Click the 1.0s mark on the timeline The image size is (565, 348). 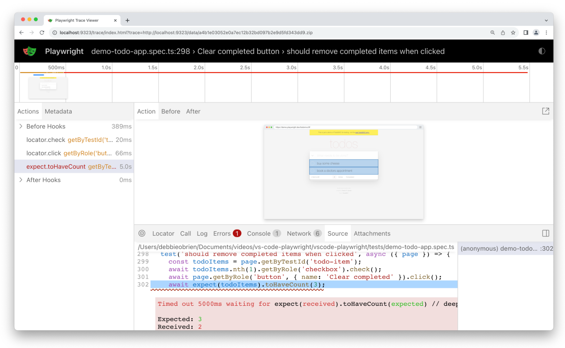click(106, 68)
